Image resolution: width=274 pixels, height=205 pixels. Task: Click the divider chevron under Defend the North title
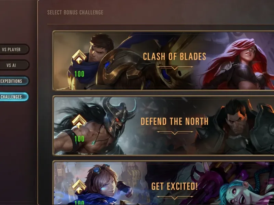coord(175,133)
